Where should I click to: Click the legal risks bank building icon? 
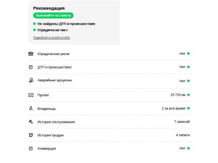click(31, 54)
